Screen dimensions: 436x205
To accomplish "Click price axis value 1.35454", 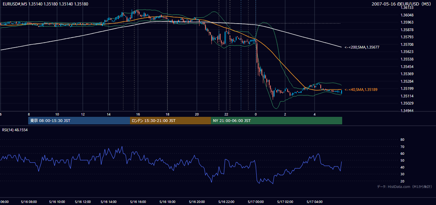I will [x=407, y=67].
